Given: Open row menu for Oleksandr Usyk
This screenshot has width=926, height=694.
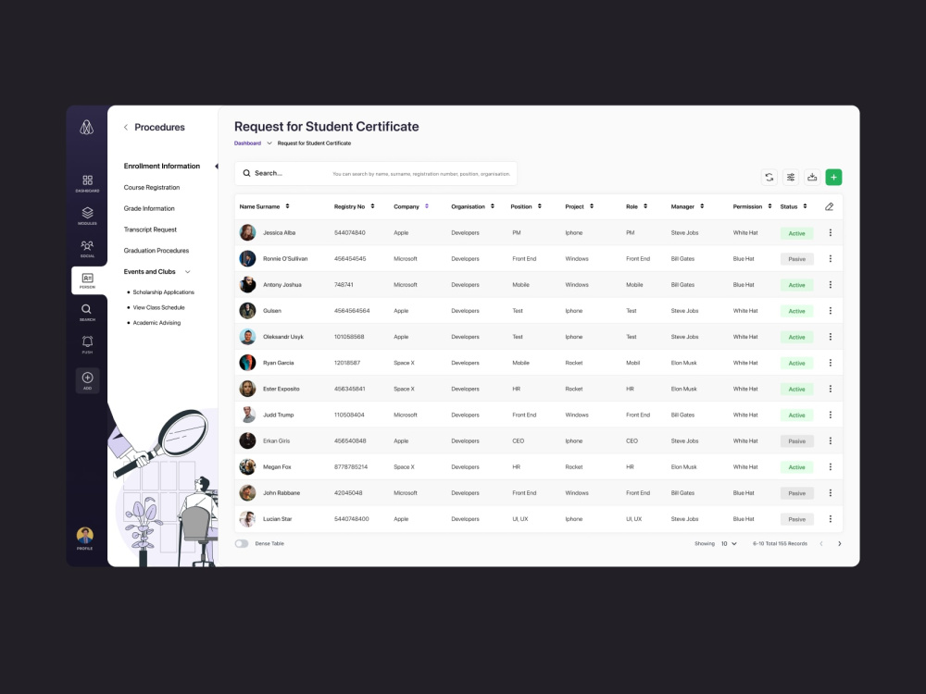Looking at the screenshot, I should tap(831, 337).
